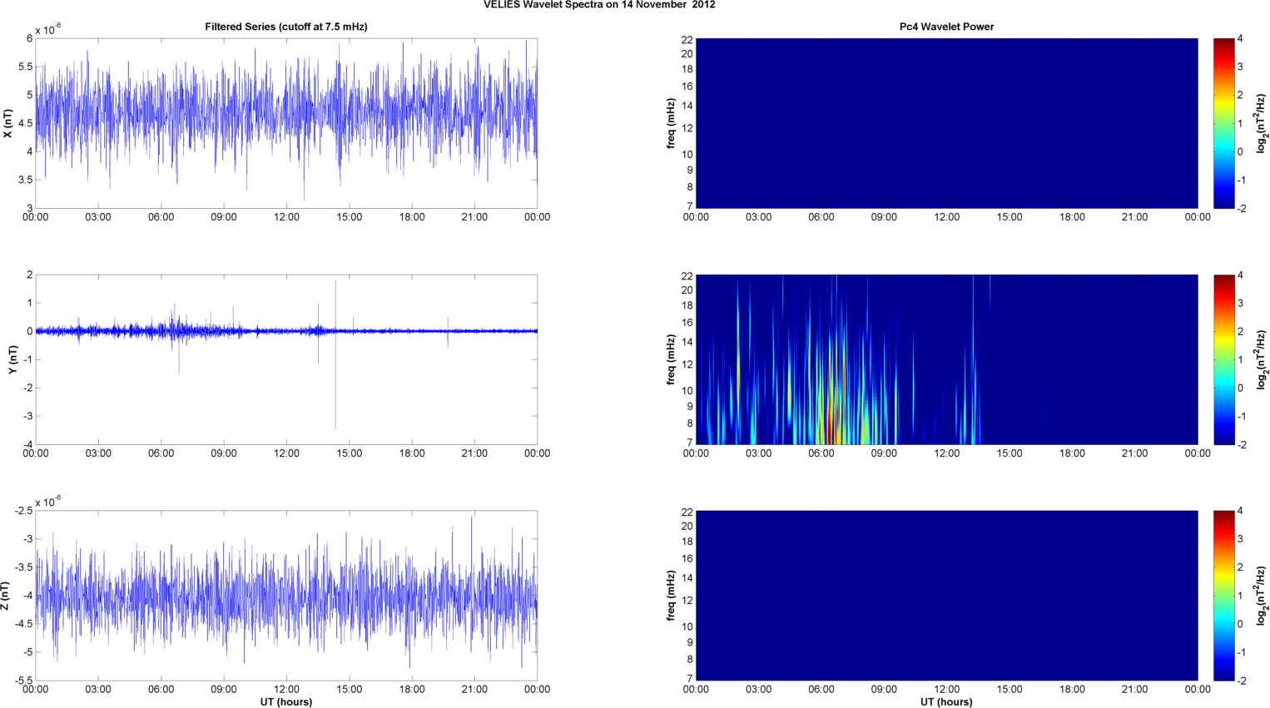The width and height of the screenshot is (1270, 708).
Task: Select the Y (nT) axis label
Action: point(13,359)
